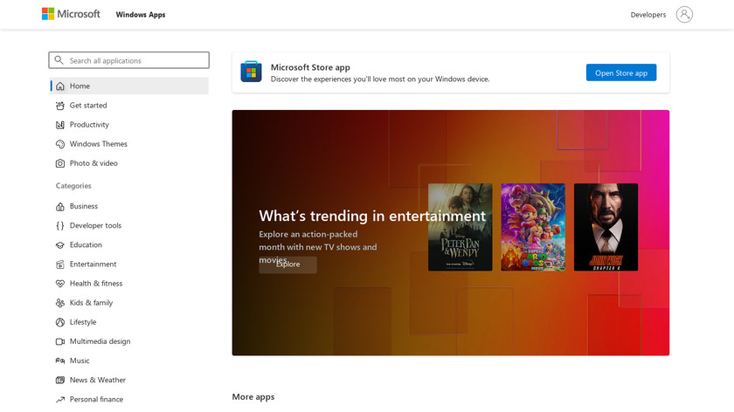Click the search magnifier icon
734x412 pixels.
(59, 60)
